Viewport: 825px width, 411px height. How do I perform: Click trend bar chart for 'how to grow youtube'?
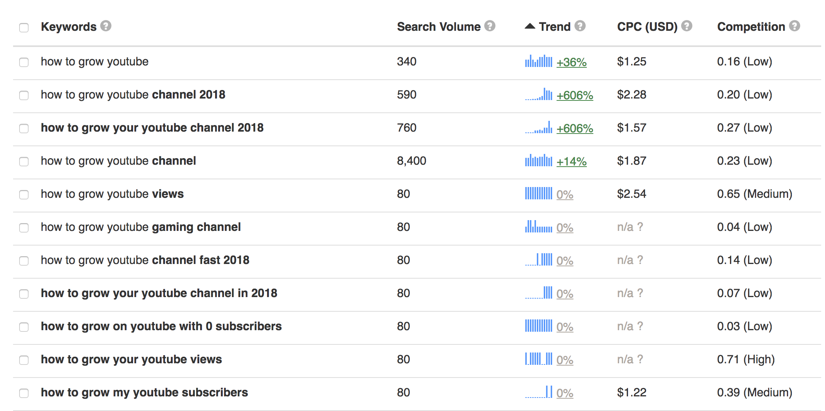[x=538, y=62]
